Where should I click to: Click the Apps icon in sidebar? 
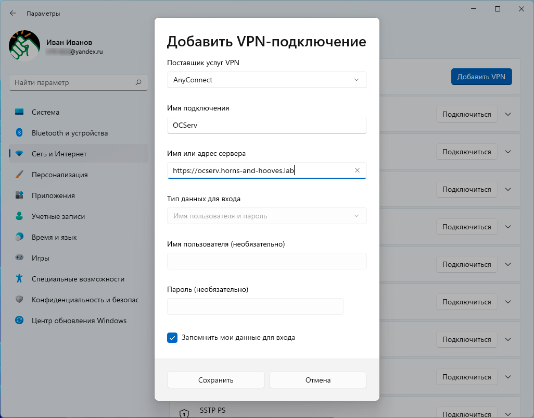pos(19,195)
